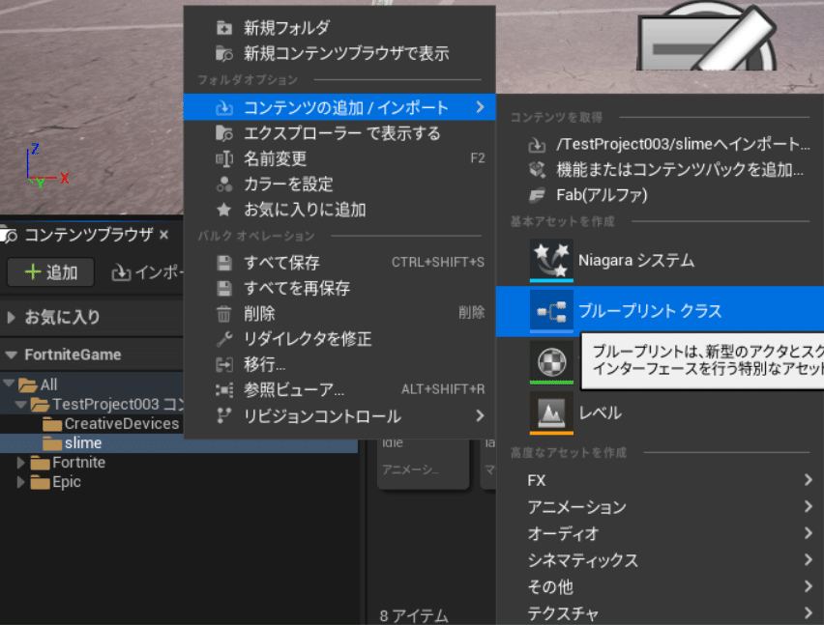
Task: Click the import icon beside コンテンツの追加 / インポート
Action: coord(224,107)
